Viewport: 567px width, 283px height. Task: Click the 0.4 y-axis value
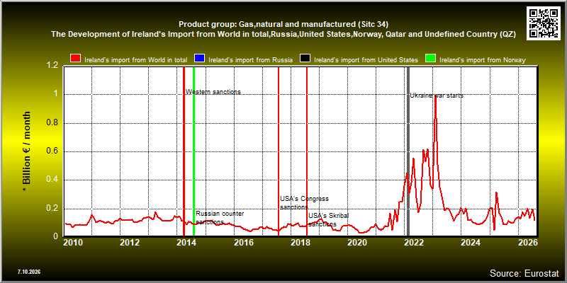(x=52, y=180)
